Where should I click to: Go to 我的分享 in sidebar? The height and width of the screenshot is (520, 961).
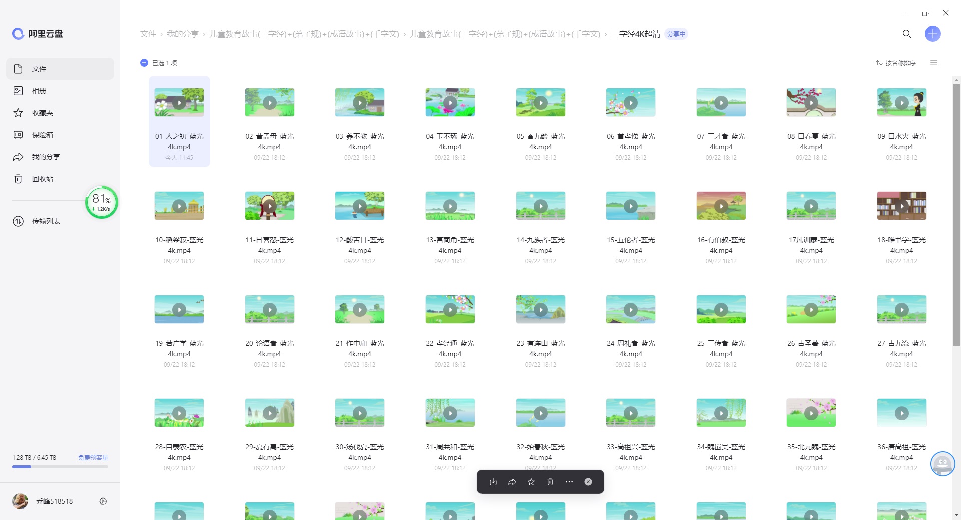pyautogui.click(x=60, y=157)
